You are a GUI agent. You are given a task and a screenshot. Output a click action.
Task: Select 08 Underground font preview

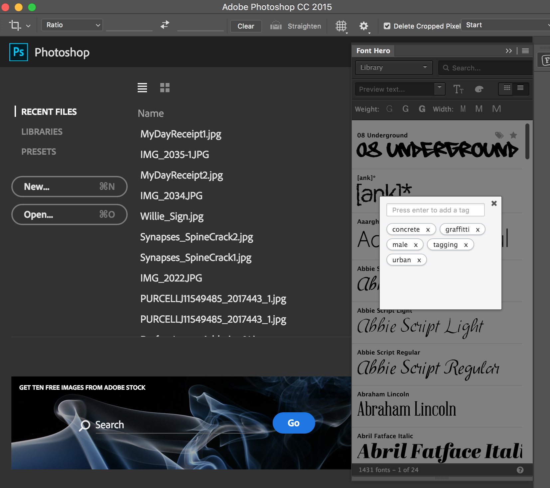tap(437, 150)
